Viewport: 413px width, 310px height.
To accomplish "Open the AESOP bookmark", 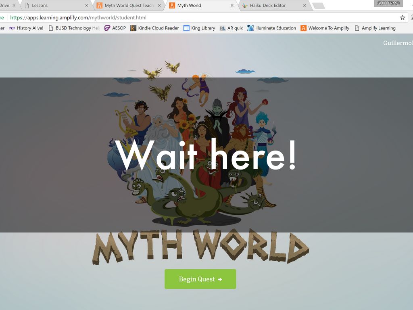I will 115,28.
